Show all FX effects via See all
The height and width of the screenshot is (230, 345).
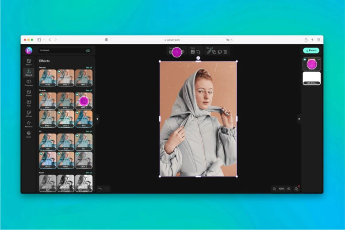click(x=88, y=131)
